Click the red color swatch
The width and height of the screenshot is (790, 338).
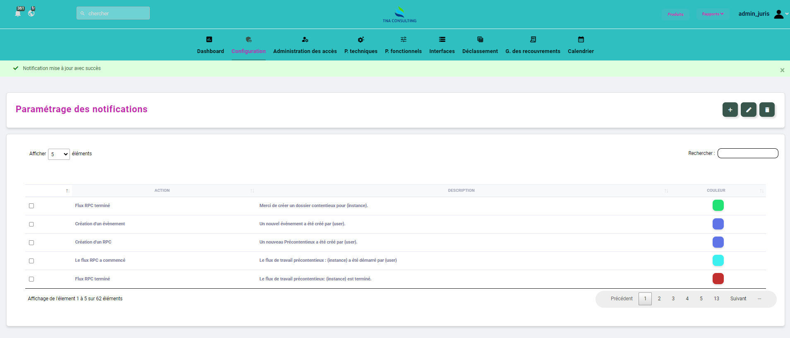[718, 279]
